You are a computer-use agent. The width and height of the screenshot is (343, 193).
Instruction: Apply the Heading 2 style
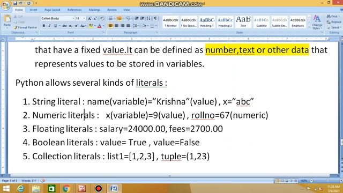(225, 22)
